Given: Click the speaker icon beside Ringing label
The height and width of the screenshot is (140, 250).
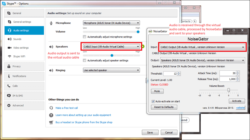Looking at the screenshot, I should click(51, 70).
